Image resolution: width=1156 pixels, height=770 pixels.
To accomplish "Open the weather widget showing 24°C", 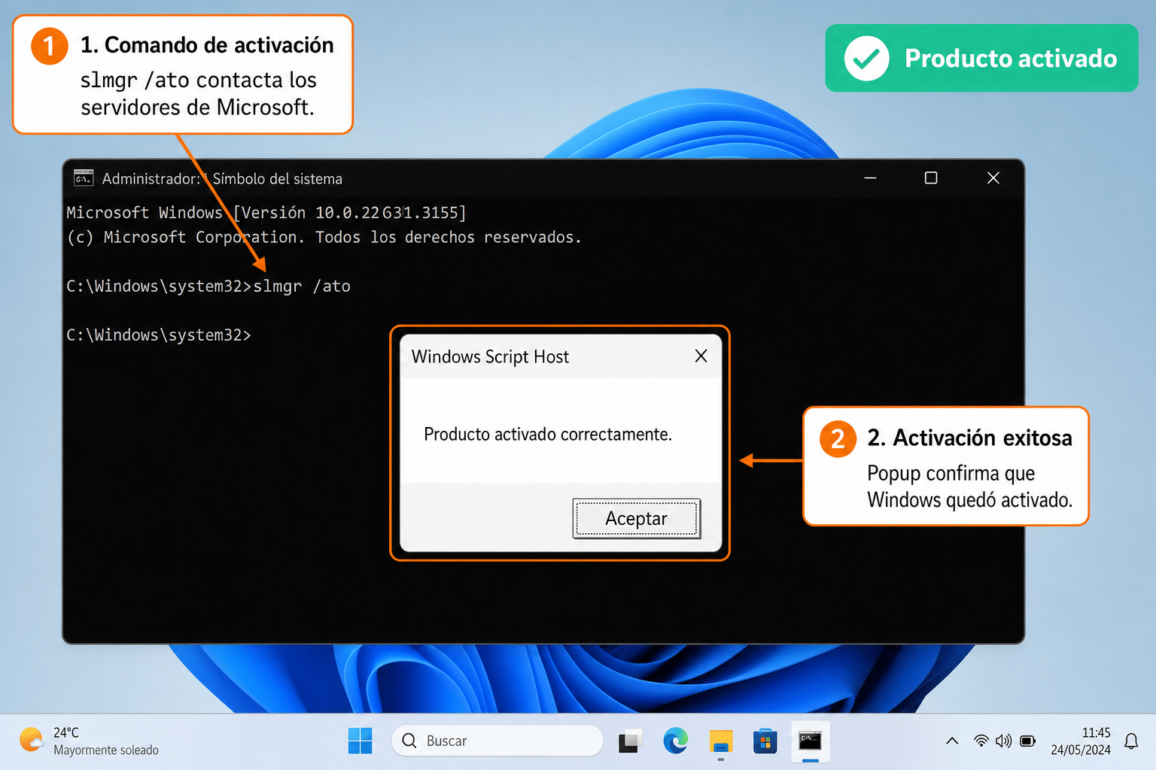I will (89, 741).
